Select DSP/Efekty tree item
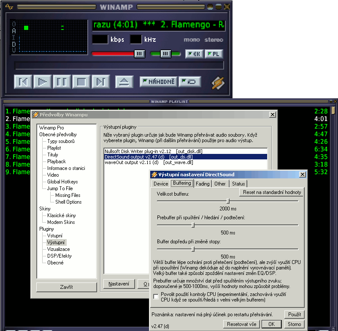Viewport: 338px width, 331px height. [x=59, y=256]
